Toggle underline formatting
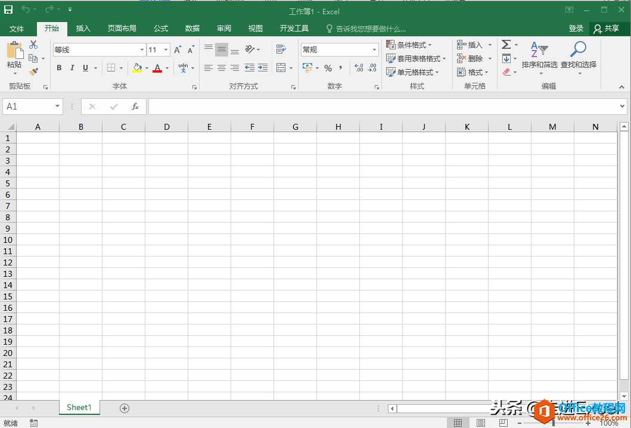The image size is (631, 428). [84, 67]
